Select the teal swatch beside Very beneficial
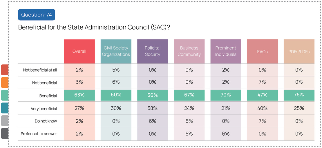 [5, 108]
